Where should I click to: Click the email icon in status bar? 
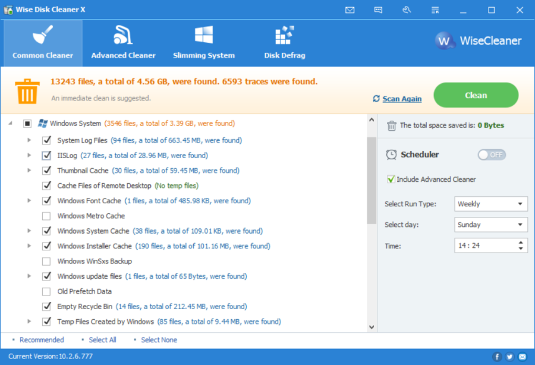click(523, 357)
